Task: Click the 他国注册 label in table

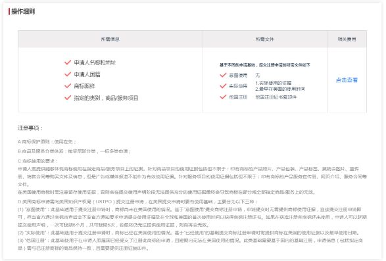Action: [x=238, y=97]
